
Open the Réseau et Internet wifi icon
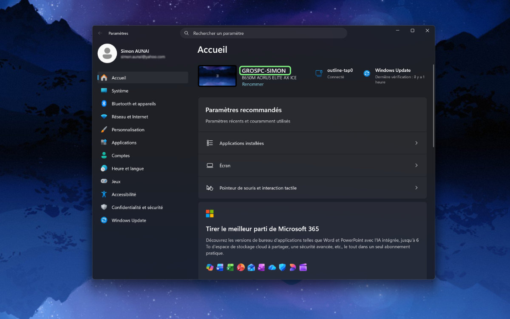coord(104,117)
